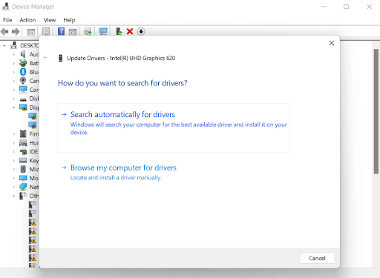Collapse the DESKTOP root node chevron
380x278 pixels.
pos(4,45)
